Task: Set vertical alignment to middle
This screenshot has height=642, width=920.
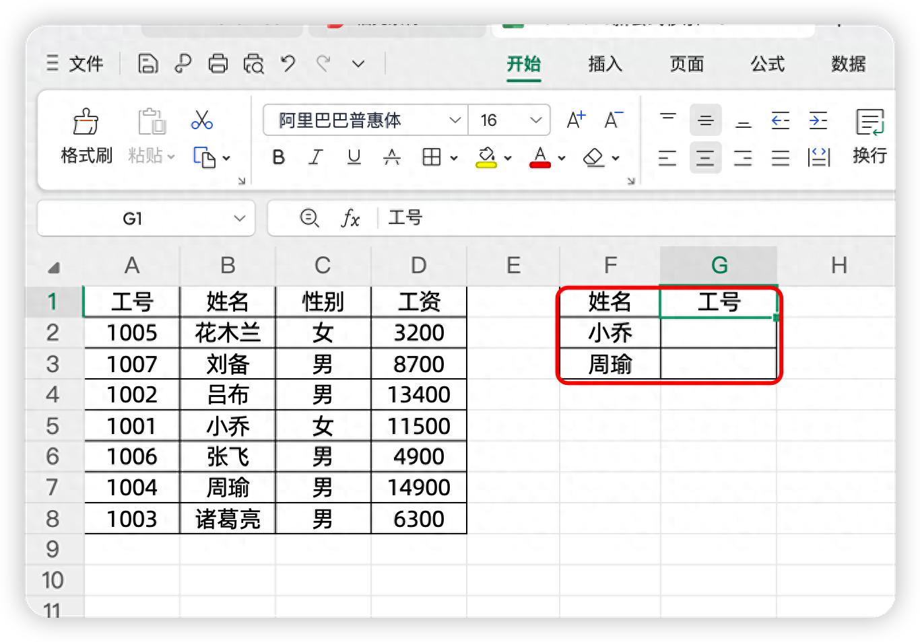Action: 705,120
